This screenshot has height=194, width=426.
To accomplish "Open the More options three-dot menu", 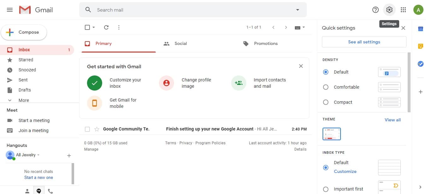I will (x=119, y=27).
